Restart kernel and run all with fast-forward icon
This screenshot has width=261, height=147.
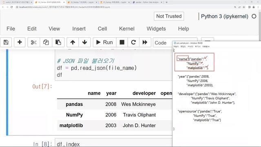pyautogui.click(x=145, y=42)
